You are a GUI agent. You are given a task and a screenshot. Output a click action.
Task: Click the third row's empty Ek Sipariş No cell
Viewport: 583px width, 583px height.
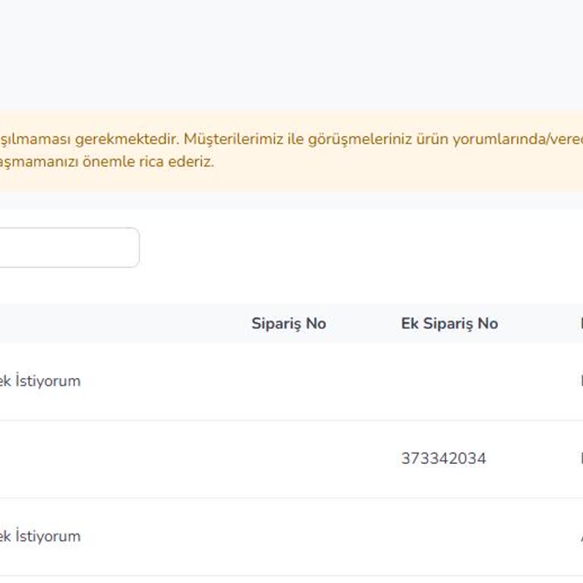click(449, 536)
